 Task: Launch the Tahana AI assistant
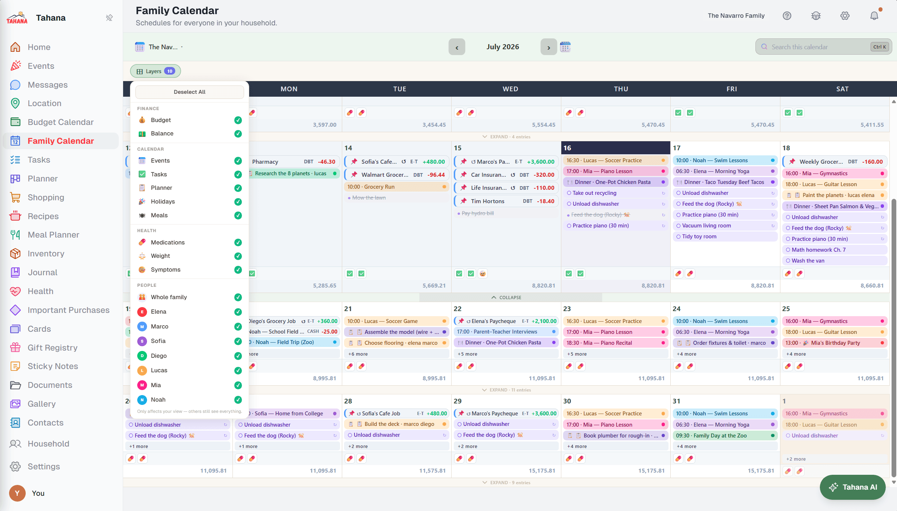[x=852, y=487]
